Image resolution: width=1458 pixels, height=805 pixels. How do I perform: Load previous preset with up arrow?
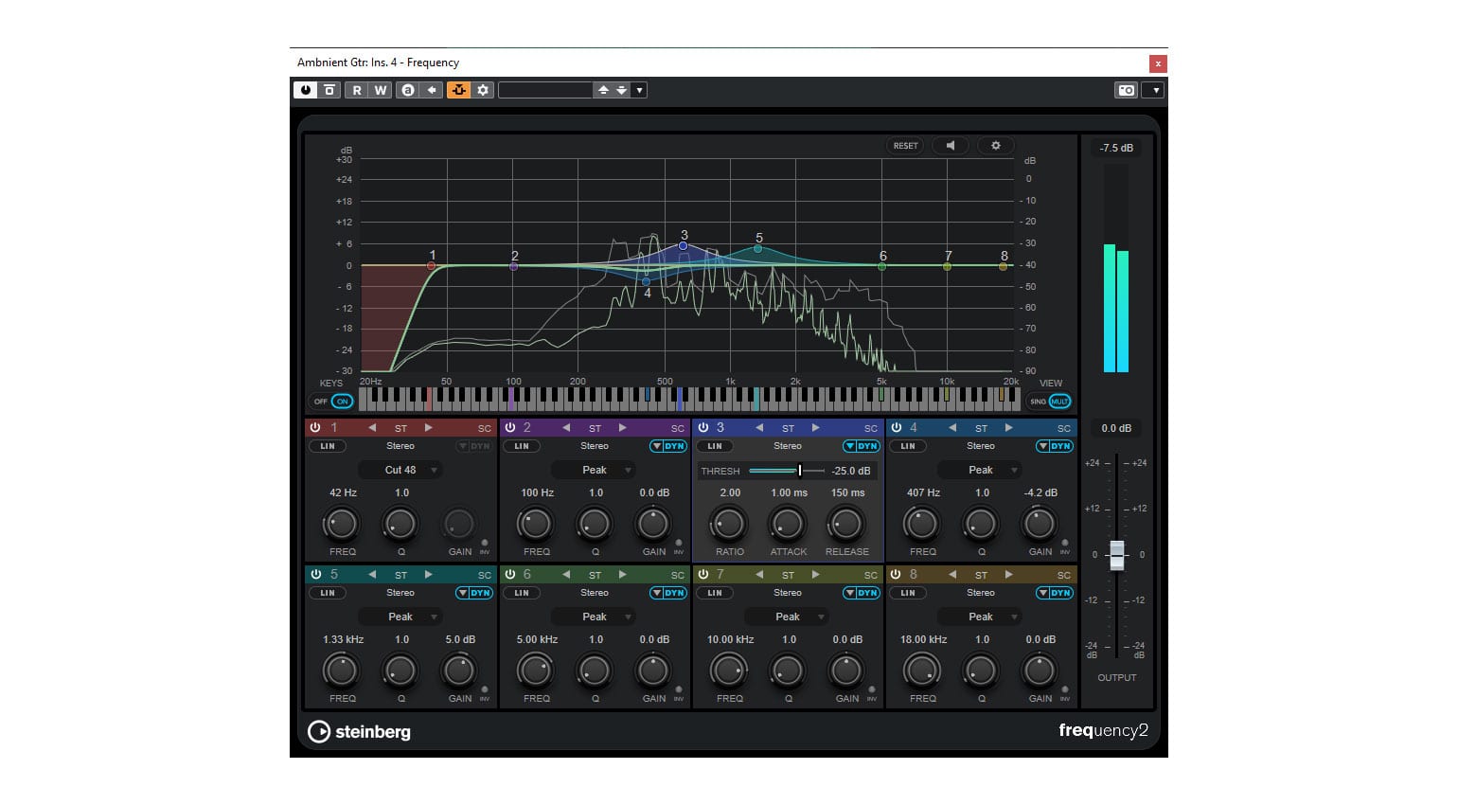coord(603,90)
